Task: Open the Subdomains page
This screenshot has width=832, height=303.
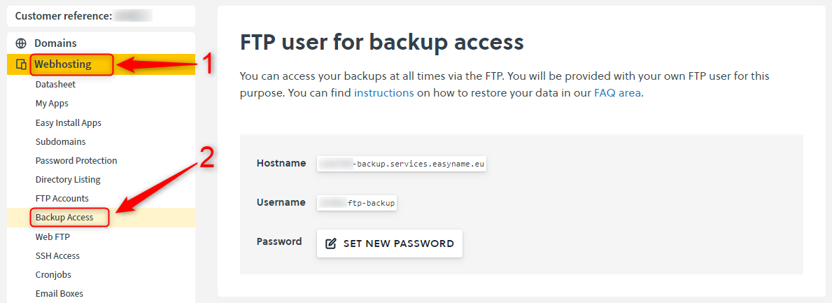Action: pyautogui.click(x=60, y=141)
